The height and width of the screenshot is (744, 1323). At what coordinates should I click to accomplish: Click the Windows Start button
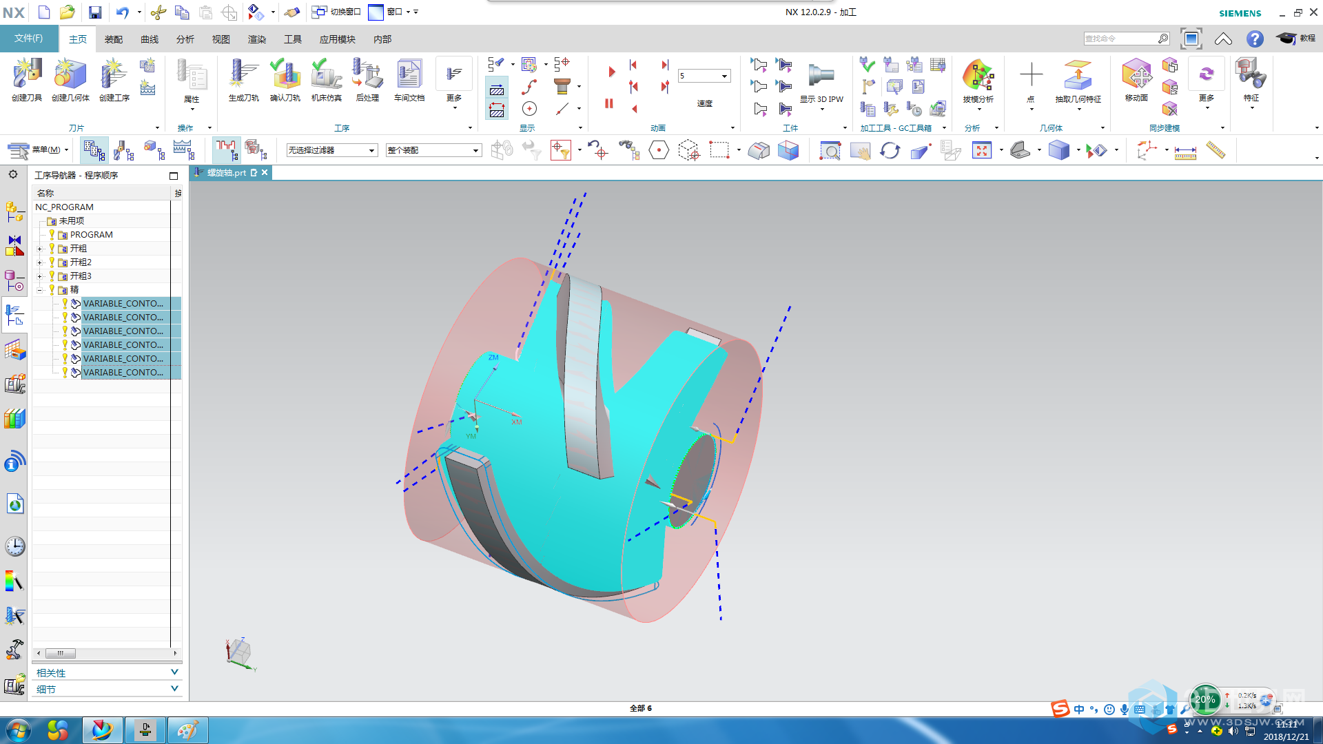(19, 730)
